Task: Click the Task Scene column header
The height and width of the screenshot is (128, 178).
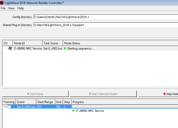Action: [53, 43]
